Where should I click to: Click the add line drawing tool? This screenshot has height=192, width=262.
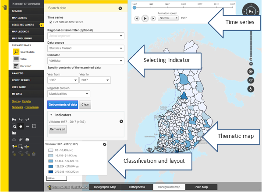[21, 154]
